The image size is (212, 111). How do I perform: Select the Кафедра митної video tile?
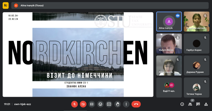pyautogui.click(x=196, y=22)
